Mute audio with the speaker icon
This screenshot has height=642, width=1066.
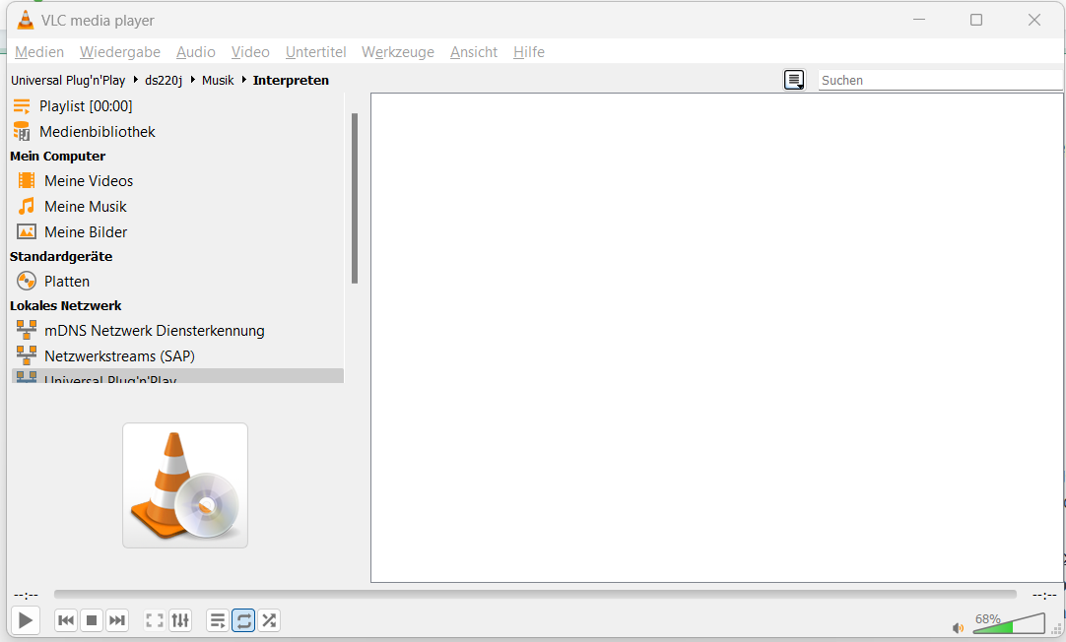click(x=958, y=628)
